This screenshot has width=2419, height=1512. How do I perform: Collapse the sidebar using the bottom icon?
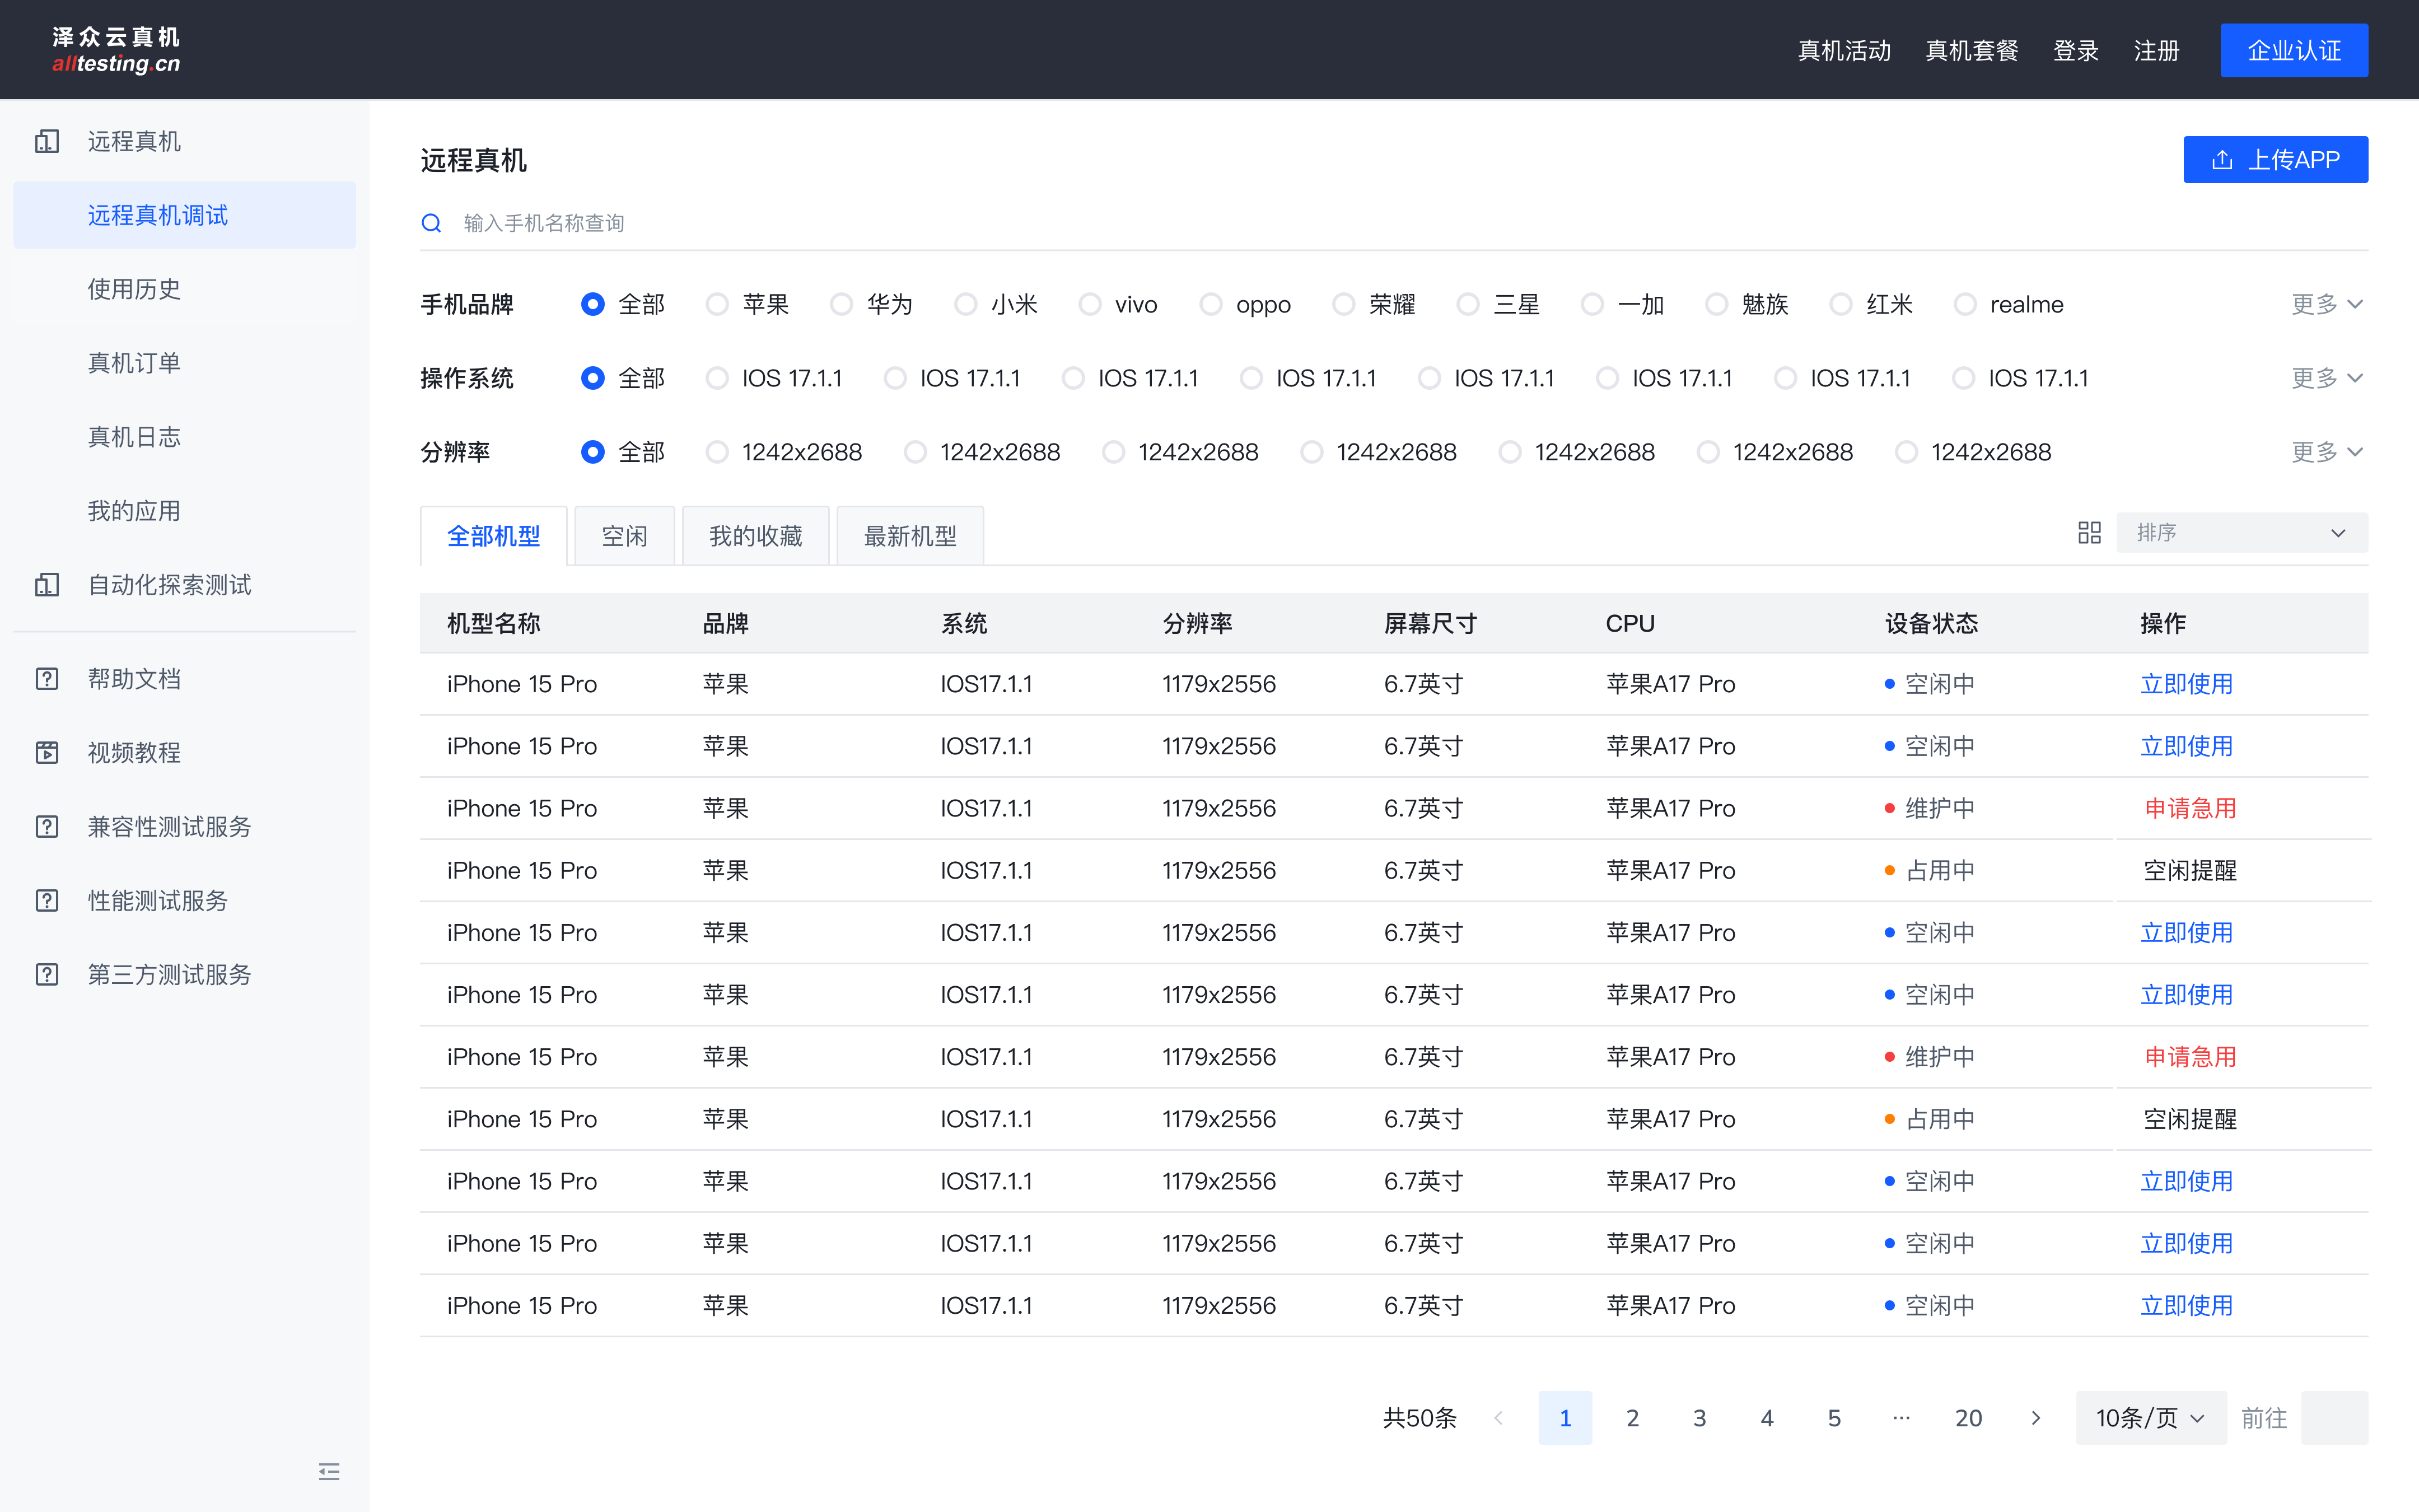point(329,1471)
